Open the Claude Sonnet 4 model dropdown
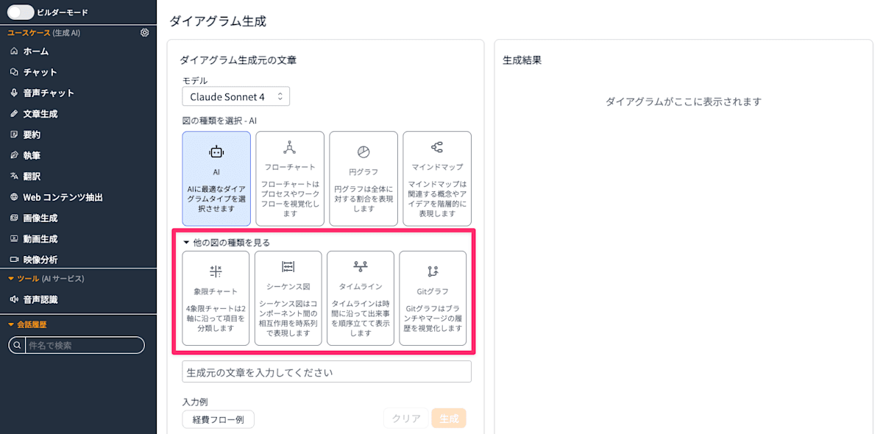 235,96
